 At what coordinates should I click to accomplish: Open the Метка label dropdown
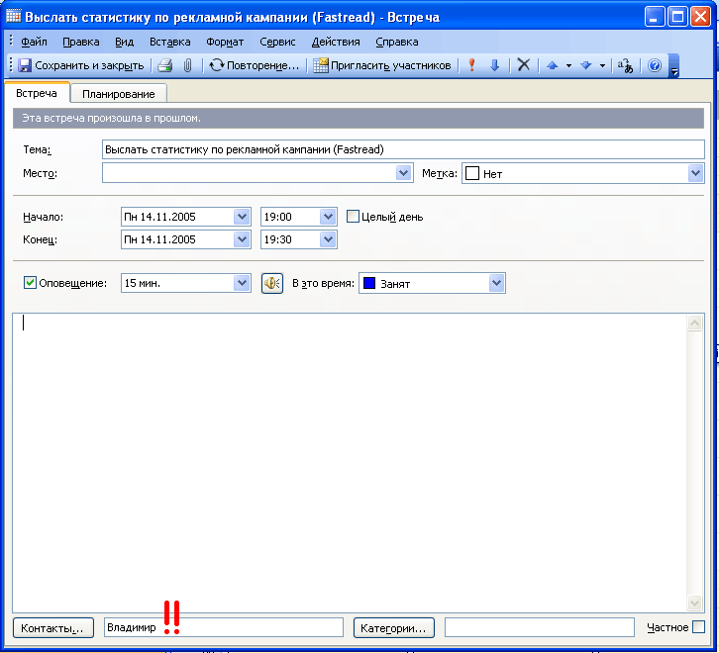click(x=695, y=173)
